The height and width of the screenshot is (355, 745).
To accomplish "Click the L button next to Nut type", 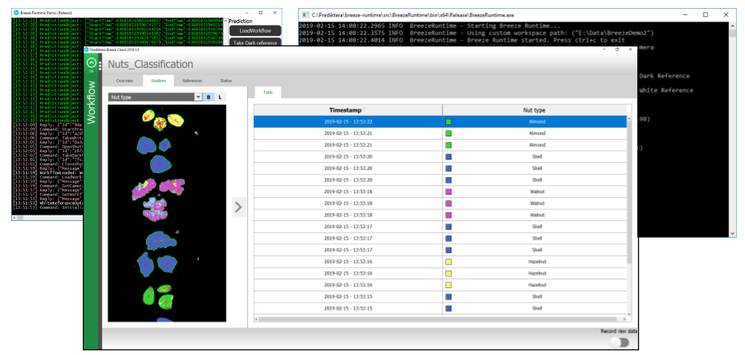I will 220,97.
